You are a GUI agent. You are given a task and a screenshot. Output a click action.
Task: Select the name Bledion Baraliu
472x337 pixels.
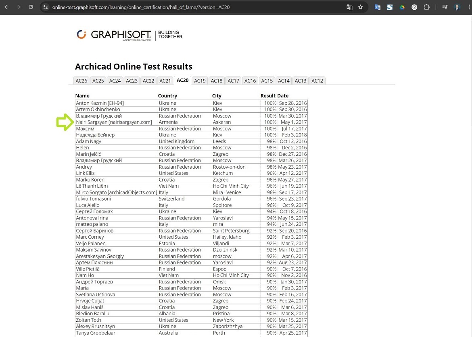[x=93, y=314]
